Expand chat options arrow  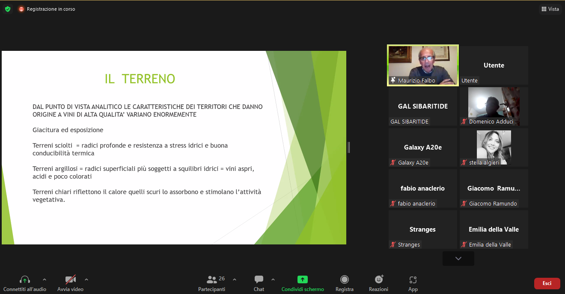point(273,279)
